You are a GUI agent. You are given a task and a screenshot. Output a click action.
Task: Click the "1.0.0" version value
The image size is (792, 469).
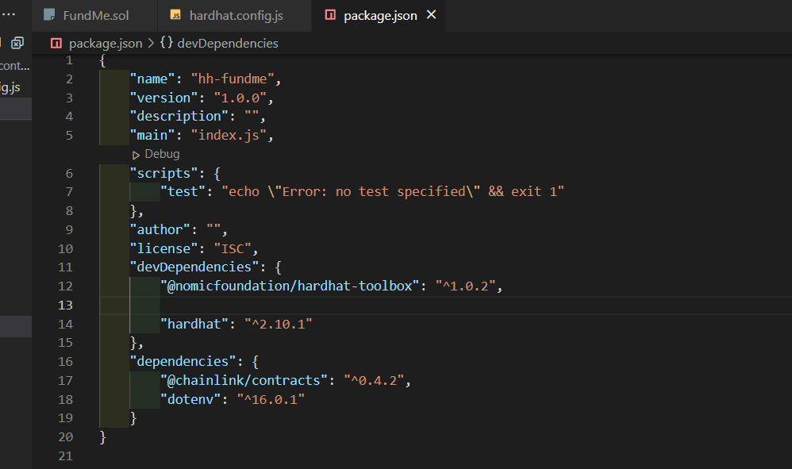[x=240, y=98]
